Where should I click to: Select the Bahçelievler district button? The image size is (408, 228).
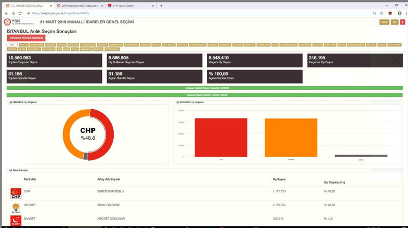[x=88, y=45]
